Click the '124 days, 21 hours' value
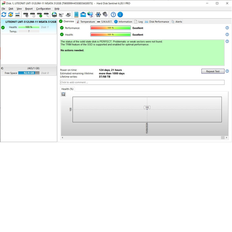The image size is (232, 232). pyautogui.click(x=110, y=70)
